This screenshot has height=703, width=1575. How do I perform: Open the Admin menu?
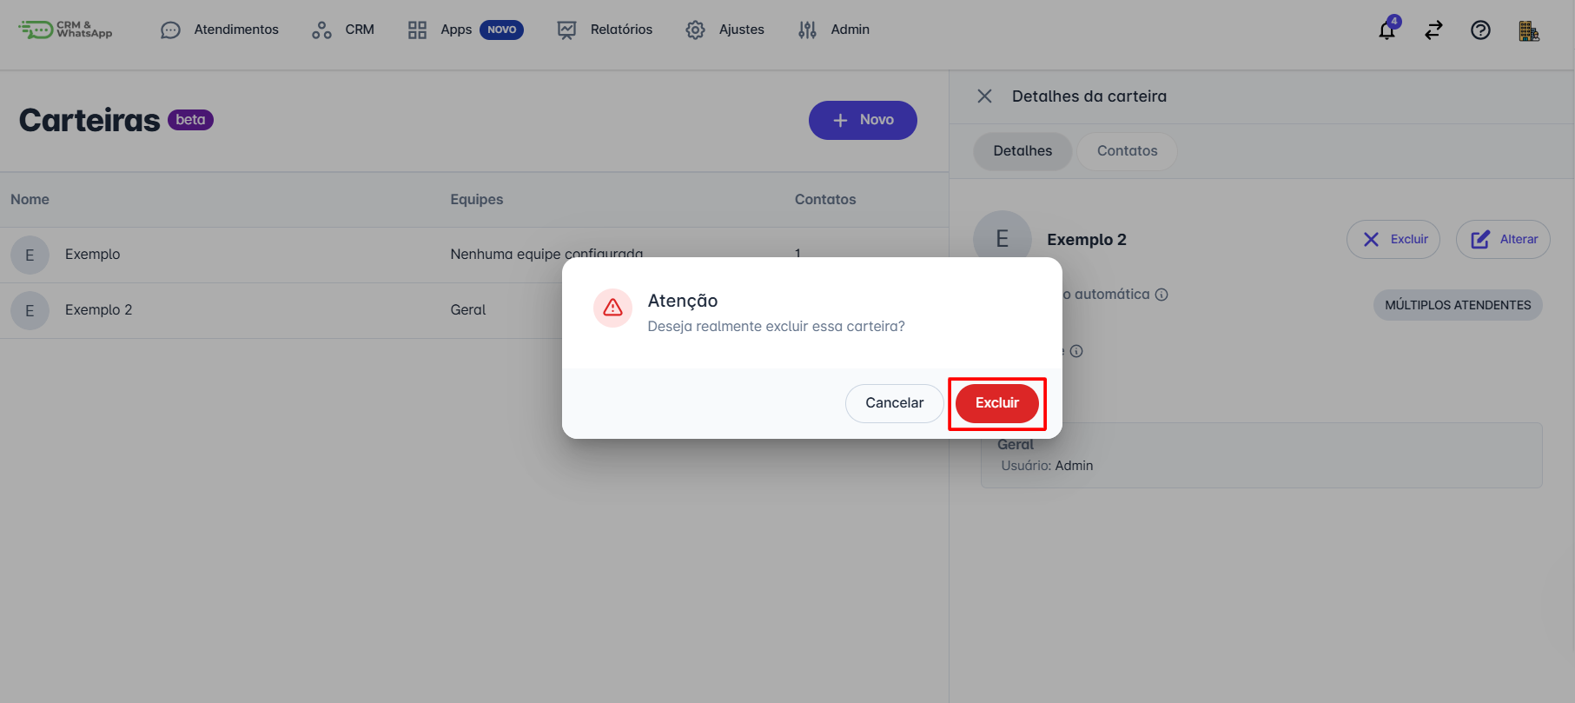click(x=834, y=30)
